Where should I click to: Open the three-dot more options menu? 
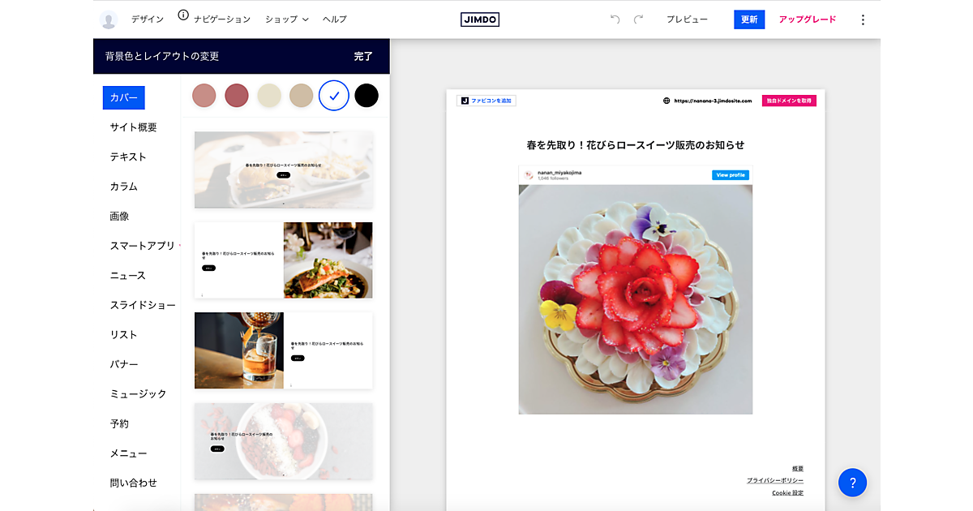click(862, 19)
